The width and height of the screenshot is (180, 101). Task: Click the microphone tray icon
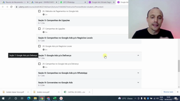pyautogui.click(x=141, y=98)
